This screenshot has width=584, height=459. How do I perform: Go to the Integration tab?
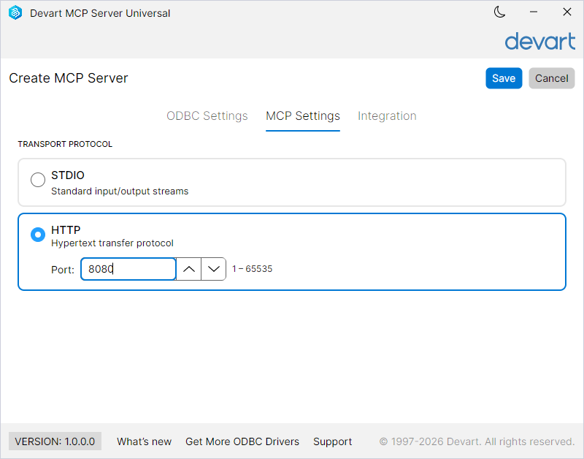[x=387, y=116]
